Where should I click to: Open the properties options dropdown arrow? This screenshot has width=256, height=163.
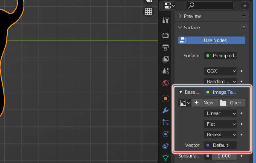[x=245, y=6]
